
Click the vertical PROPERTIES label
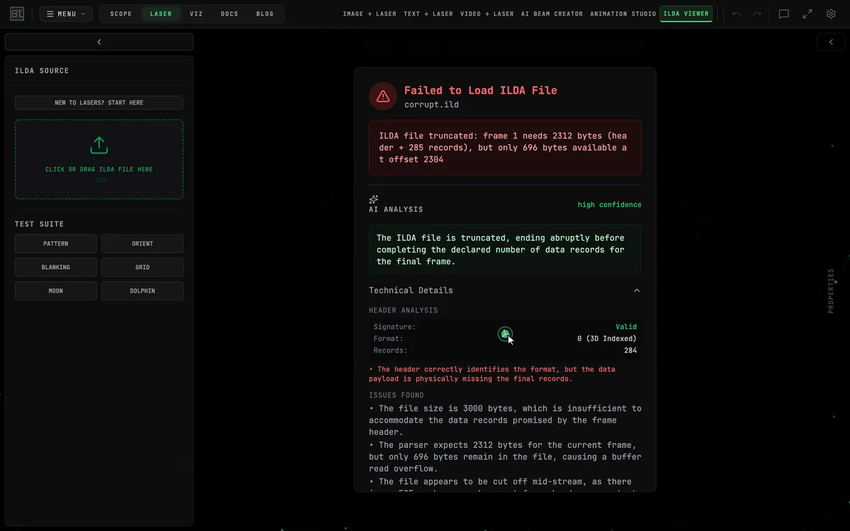(x=831, y=291)
